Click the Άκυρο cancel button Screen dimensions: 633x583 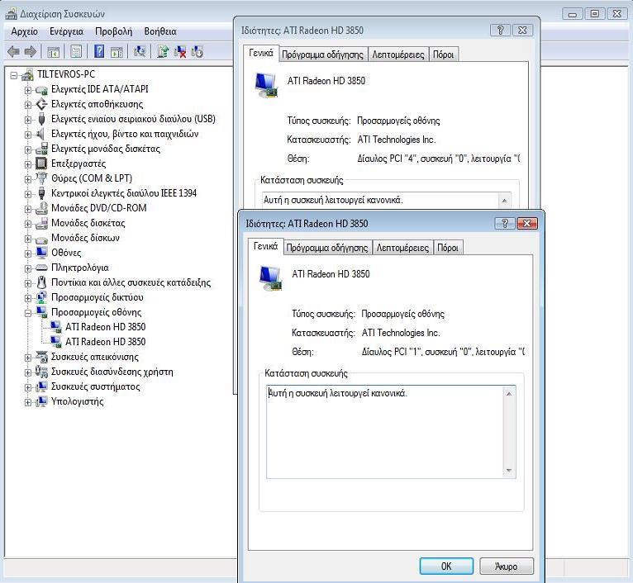click(x=507, y=566)
